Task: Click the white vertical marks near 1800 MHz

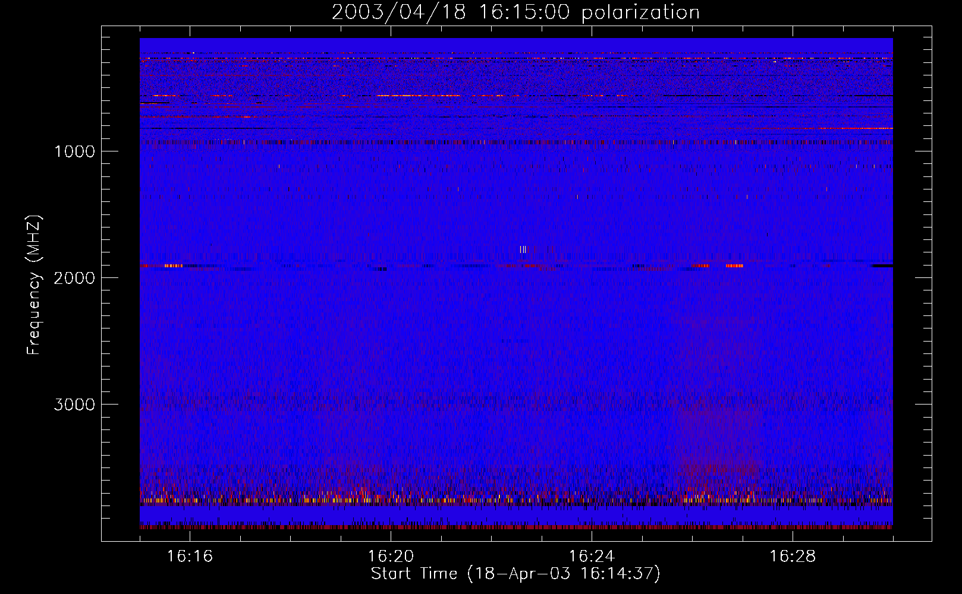Action: coord(523,249)
